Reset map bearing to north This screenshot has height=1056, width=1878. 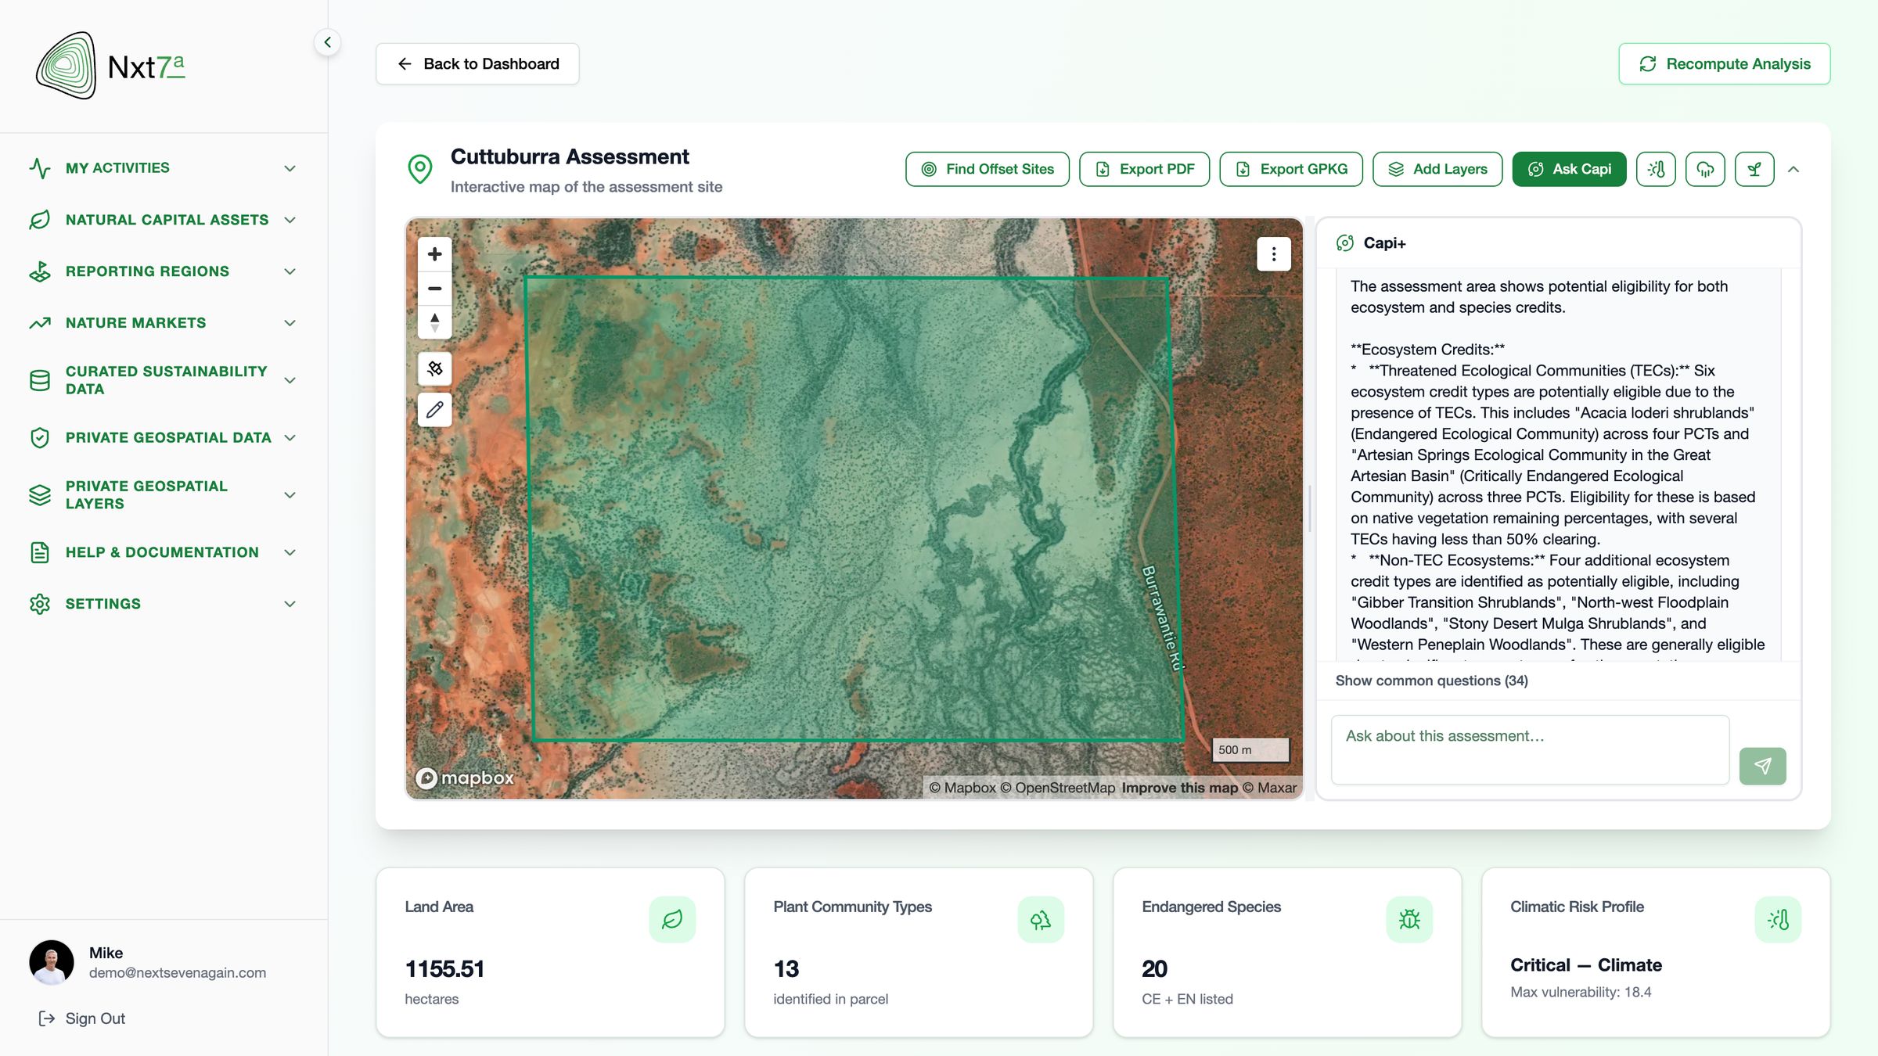pyautogui.click(x=435, y=322)
